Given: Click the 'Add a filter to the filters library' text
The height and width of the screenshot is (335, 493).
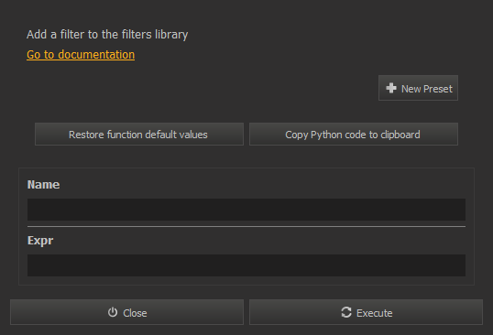Looking at the screenshot, I should (107, 35).
